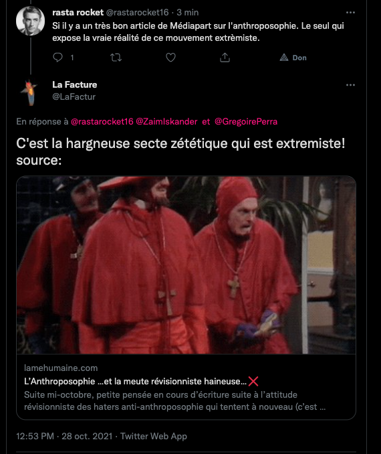Viewport: 381px width, 454px height.
Task: Open more options for La Facture's tweet
Action: (x=350, y=85)
